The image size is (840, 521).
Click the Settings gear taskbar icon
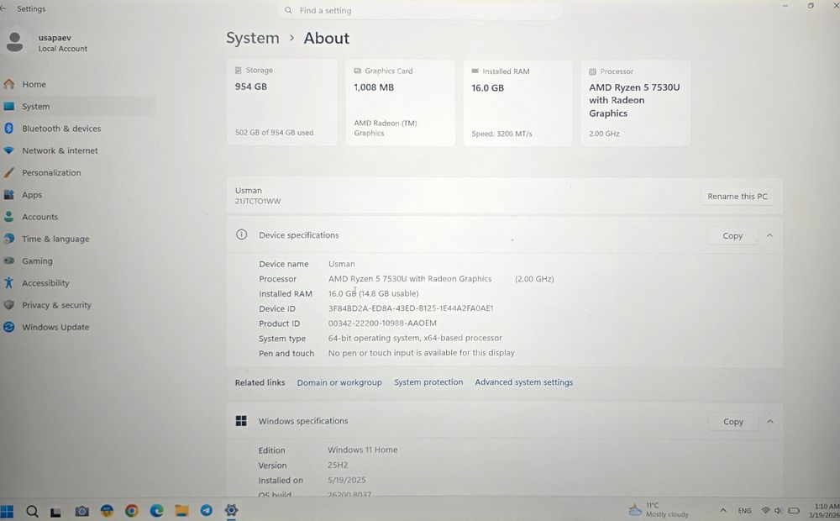pyautogui.click(x=232, y=510)
